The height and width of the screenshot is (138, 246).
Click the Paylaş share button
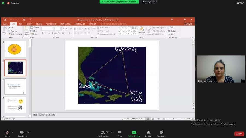(x=188, y=24)
